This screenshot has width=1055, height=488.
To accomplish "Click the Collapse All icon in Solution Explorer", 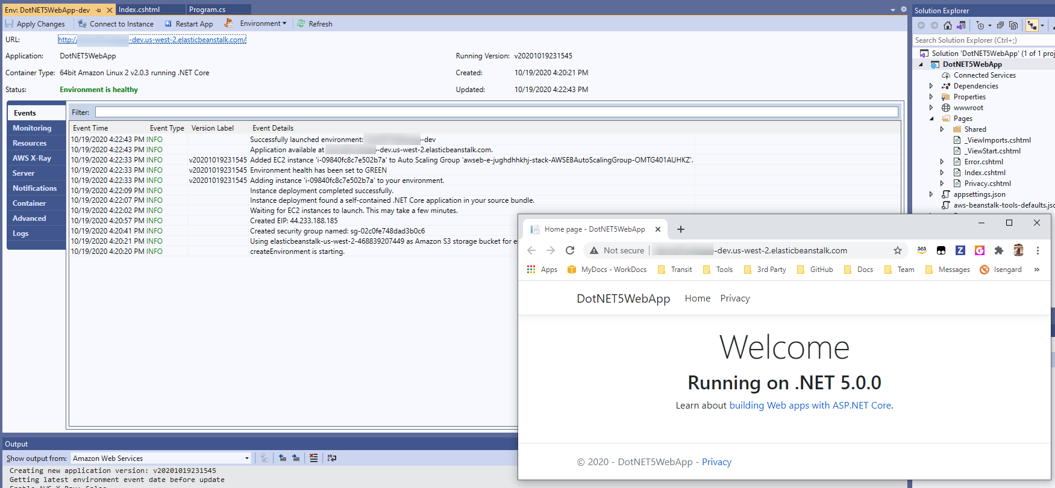I will pyautogui.click(x=1000, y=25).
